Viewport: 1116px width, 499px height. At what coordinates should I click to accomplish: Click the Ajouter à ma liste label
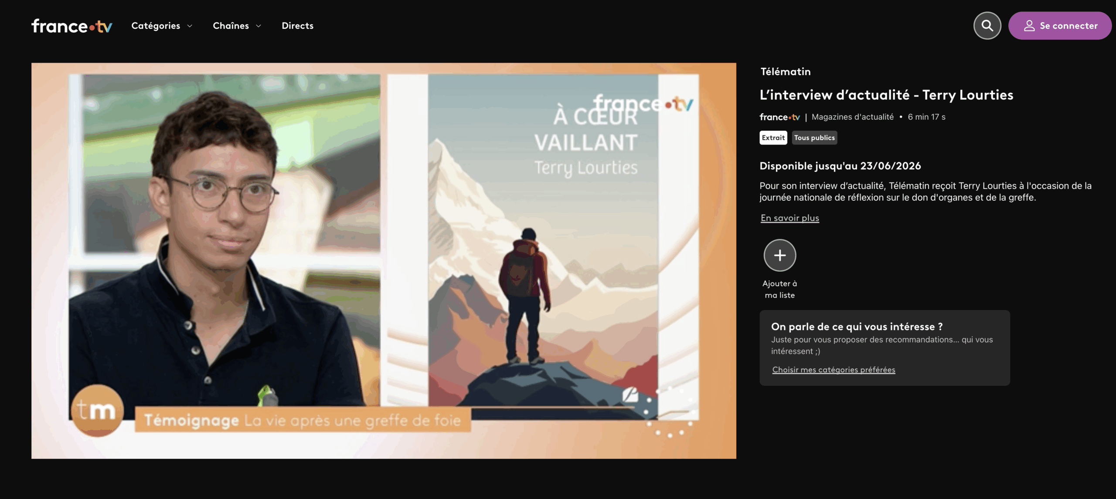point(779,289)
